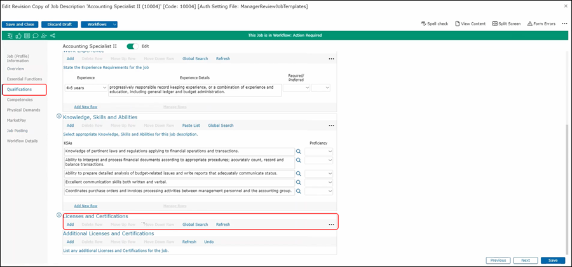
Task: Click Add in Licenses and Certifications toolbar
Action: [x=70, y=225]
